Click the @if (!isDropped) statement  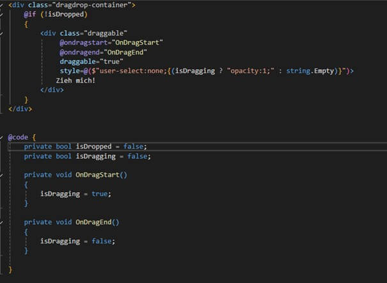tap(56, 14)
